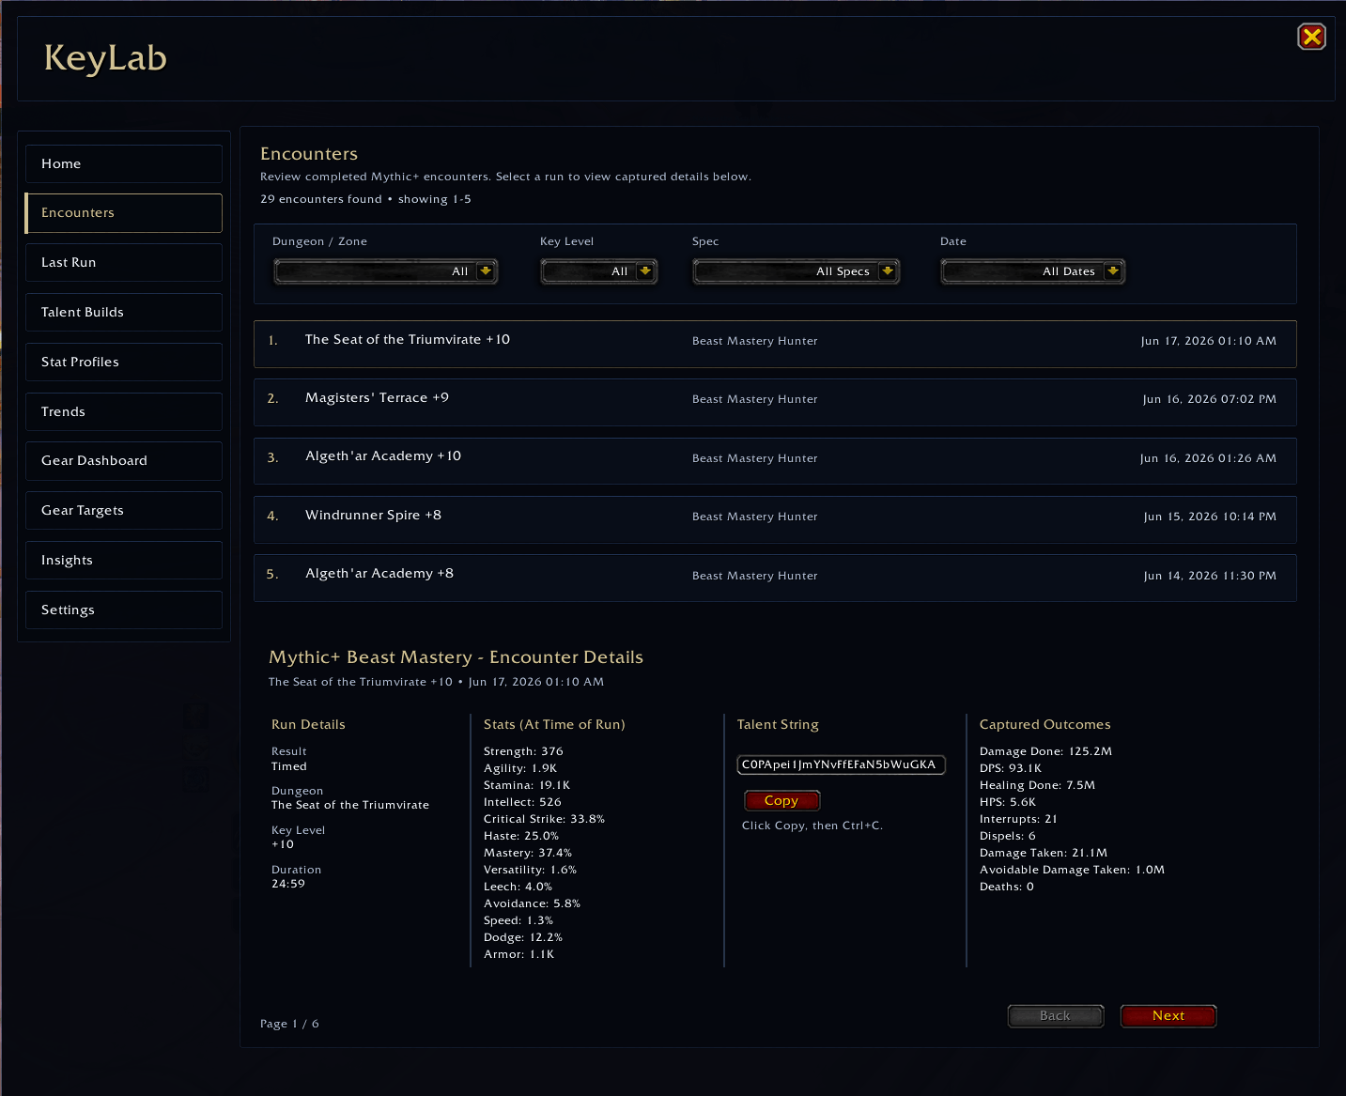The width and height of the screenshot is (1346, 1096).
Task: Open Gear Dashboard
Action: click(x=124, y=461)
